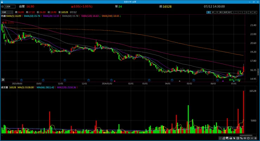This screenshot has width=260, height=141.
Task: Click the vertical slider handle on right edge
Action: pos(258,72)
